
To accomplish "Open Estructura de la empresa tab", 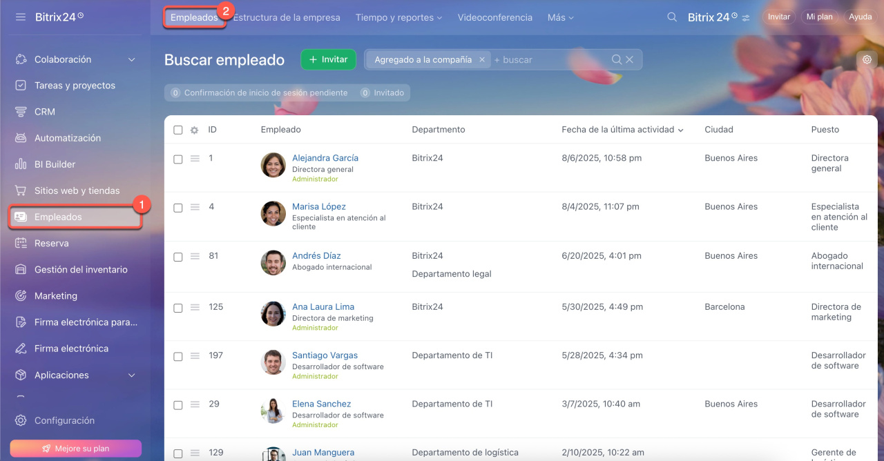I will click(x=287, y=17).
